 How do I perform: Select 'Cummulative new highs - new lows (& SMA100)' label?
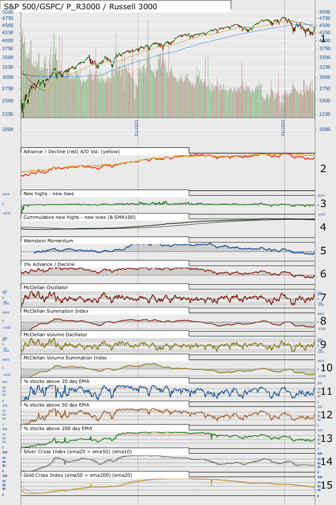click(80, 217)
